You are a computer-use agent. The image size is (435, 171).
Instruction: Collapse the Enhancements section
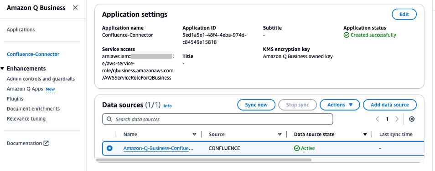(x=2, y=69)
